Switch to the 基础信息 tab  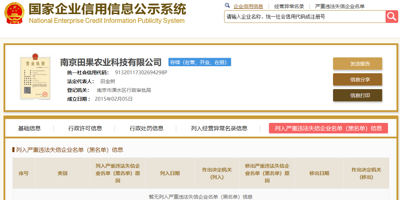pyautogui.click(x=29, y=128)
